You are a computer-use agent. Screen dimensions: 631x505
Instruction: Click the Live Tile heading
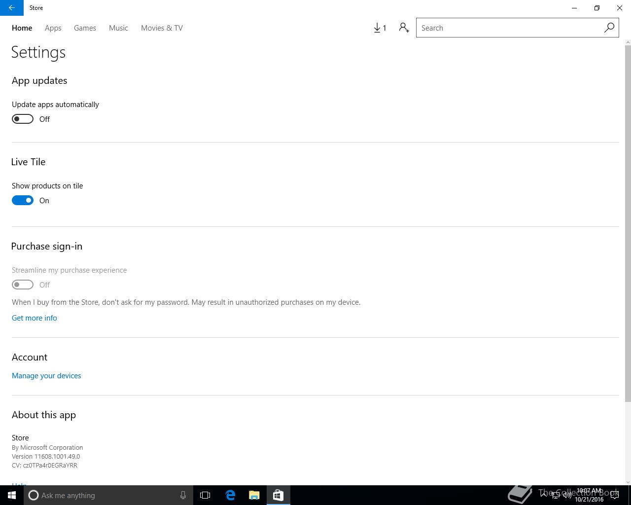tap(28, 162)
